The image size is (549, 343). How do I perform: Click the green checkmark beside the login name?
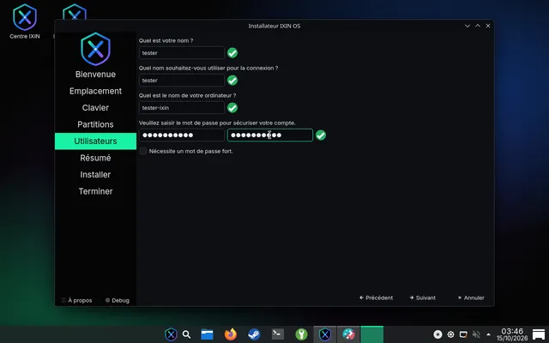[x=232, y=81]
